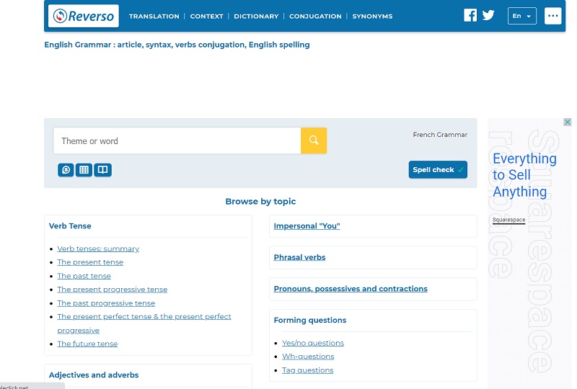577x389 pixels.
Task: Click the Spell check button
Action: (x=438, y=169)
